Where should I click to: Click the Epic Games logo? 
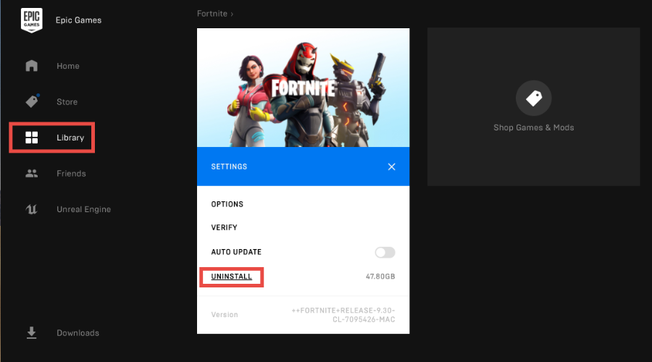31,20
